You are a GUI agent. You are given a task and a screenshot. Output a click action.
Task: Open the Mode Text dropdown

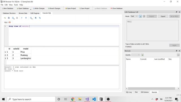tap(134, 16)
